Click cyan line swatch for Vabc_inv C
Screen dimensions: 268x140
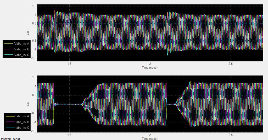pyautogui.click(x=9, y=55)
